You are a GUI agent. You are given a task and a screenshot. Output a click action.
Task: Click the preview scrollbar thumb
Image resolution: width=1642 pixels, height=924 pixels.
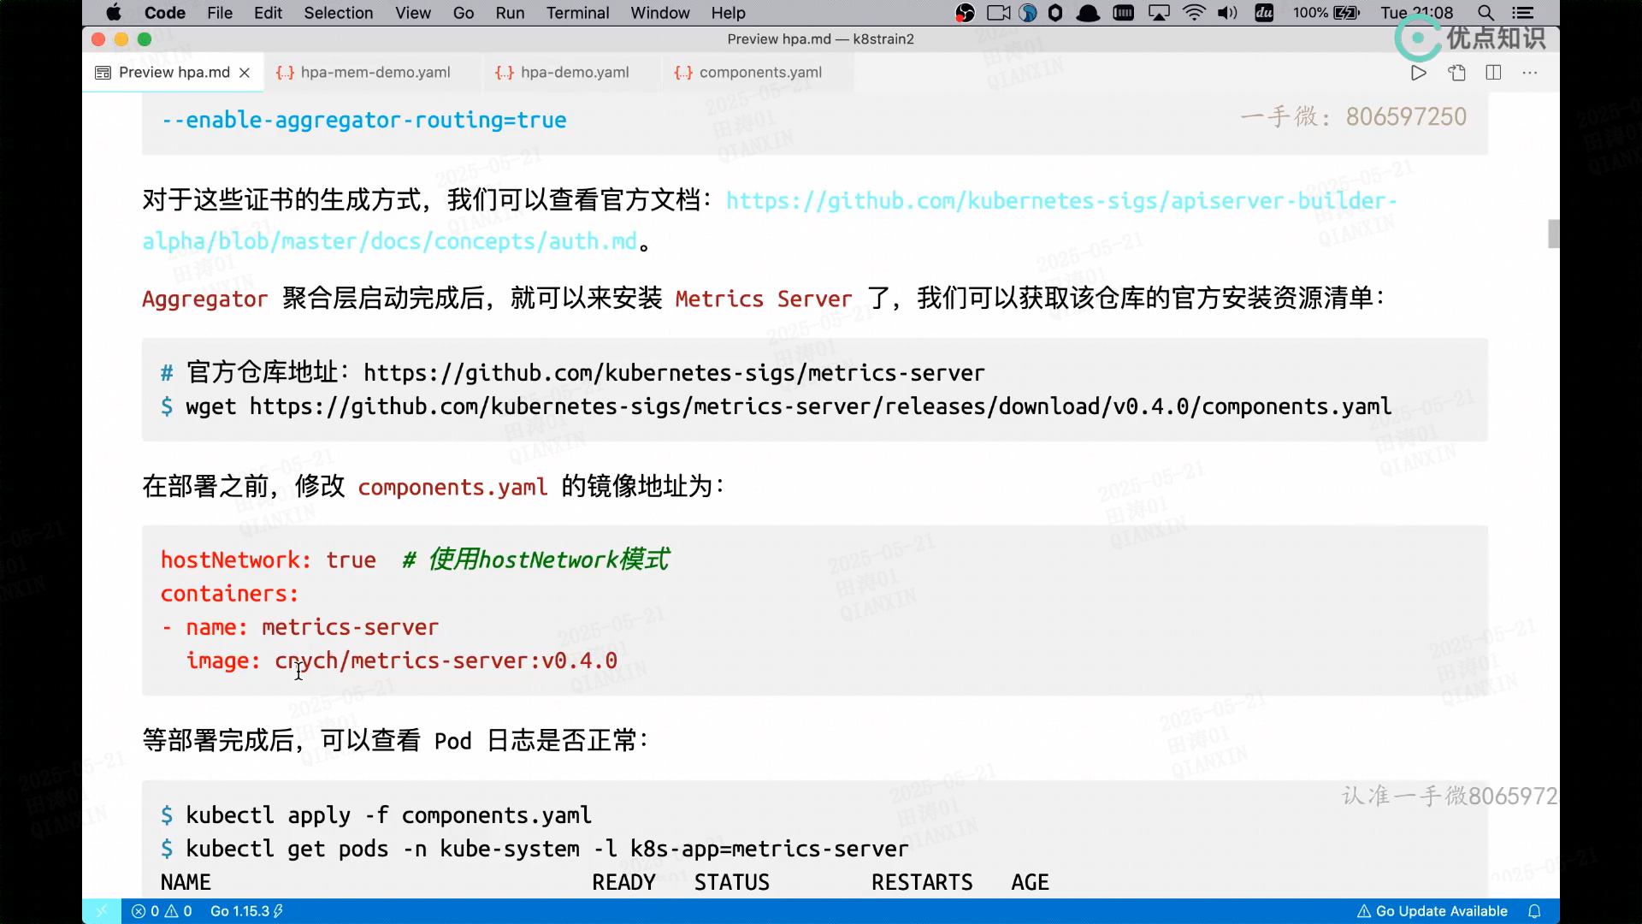coord(1553,234)
